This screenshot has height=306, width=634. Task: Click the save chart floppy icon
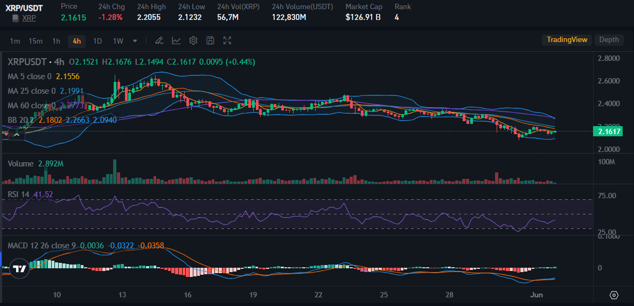pyautogui.click(x=210, y=40)
